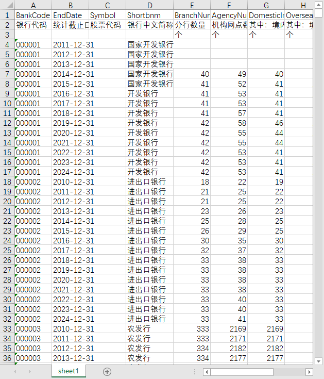Click the tab bar resize handle dots
Image resolution: width=324 pixels, height=379 pixels.
(195, 372)
